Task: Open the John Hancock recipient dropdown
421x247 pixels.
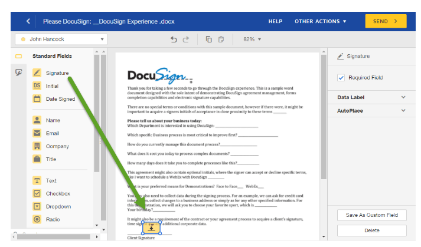Action: (61, 39)
